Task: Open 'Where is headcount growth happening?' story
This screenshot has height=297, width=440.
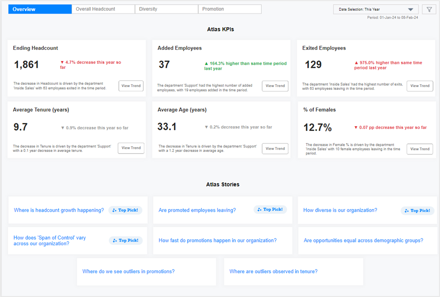Action: 59,210
